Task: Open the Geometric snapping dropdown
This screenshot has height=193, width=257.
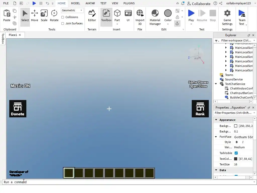Action: click(x=72, y=10)
